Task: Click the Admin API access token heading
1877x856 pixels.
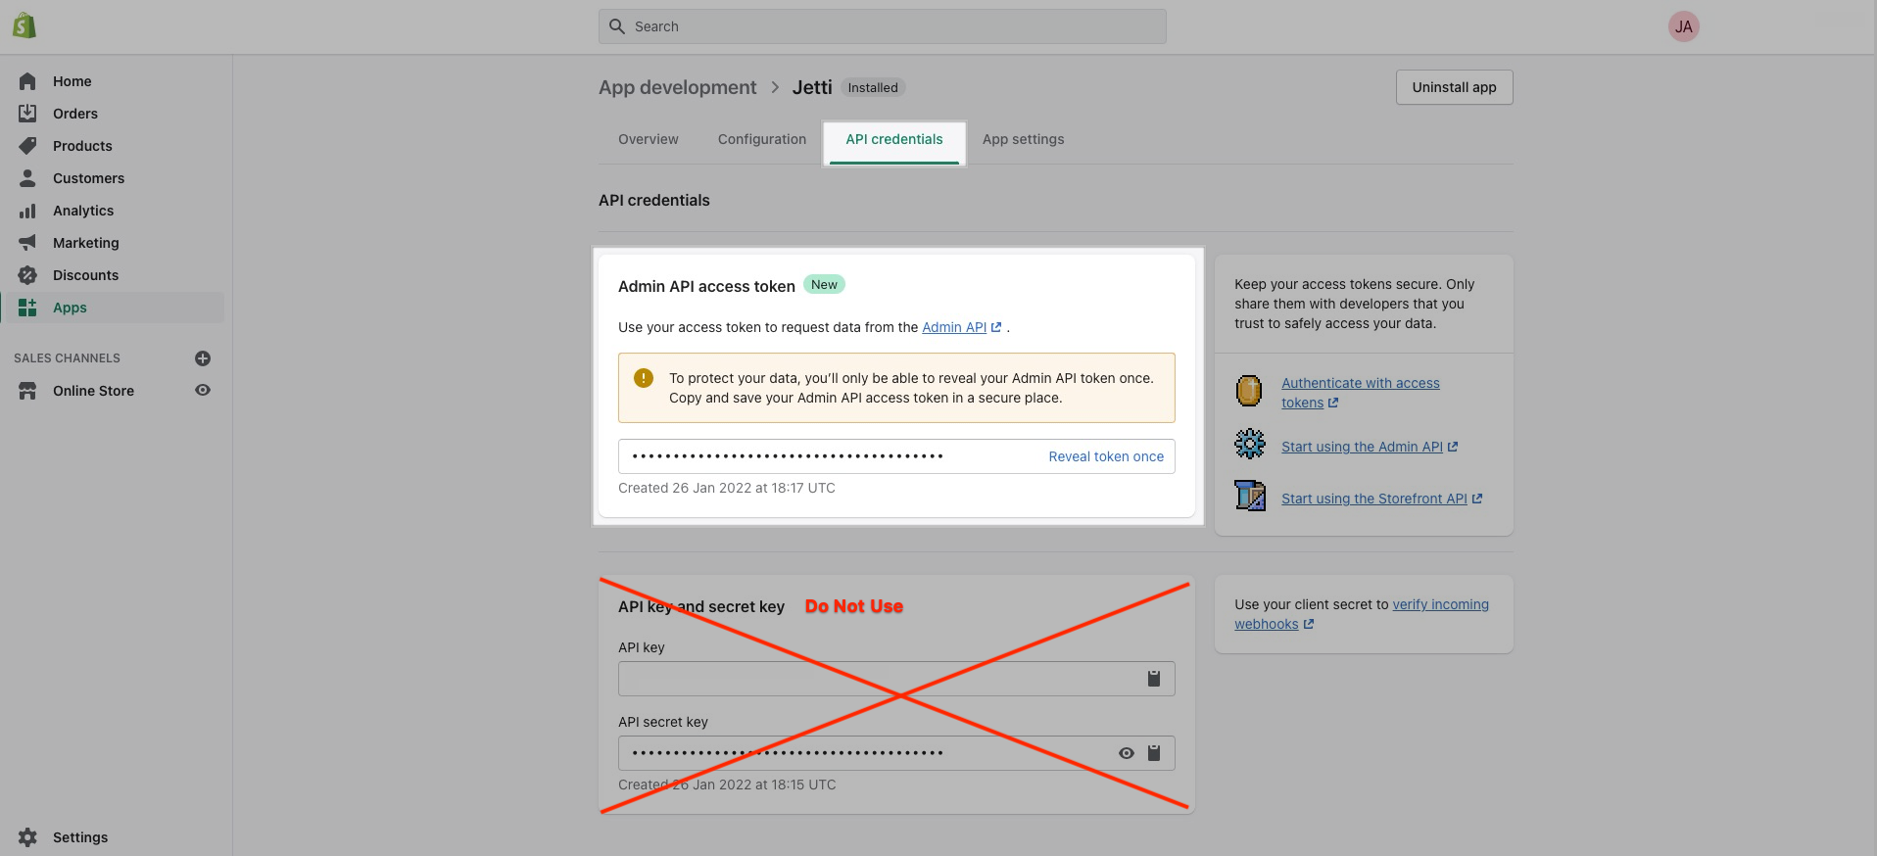Action: 706,286
